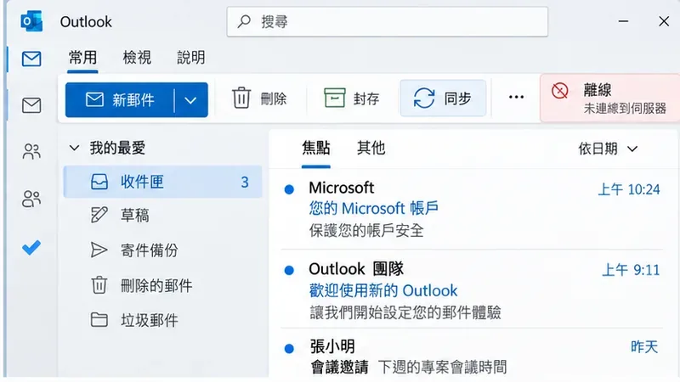Open the People contacts sidebar icon

click(31, 152)
